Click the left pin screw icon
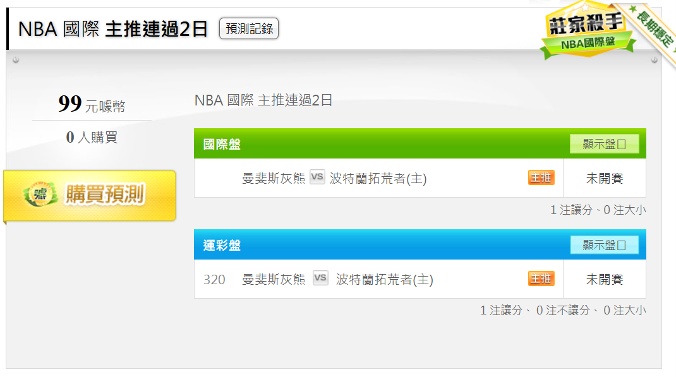 coord(16,60)
